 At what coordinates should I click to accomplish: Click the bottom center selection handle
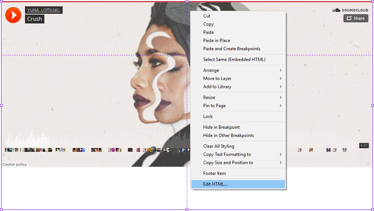[x=187, y=210]
